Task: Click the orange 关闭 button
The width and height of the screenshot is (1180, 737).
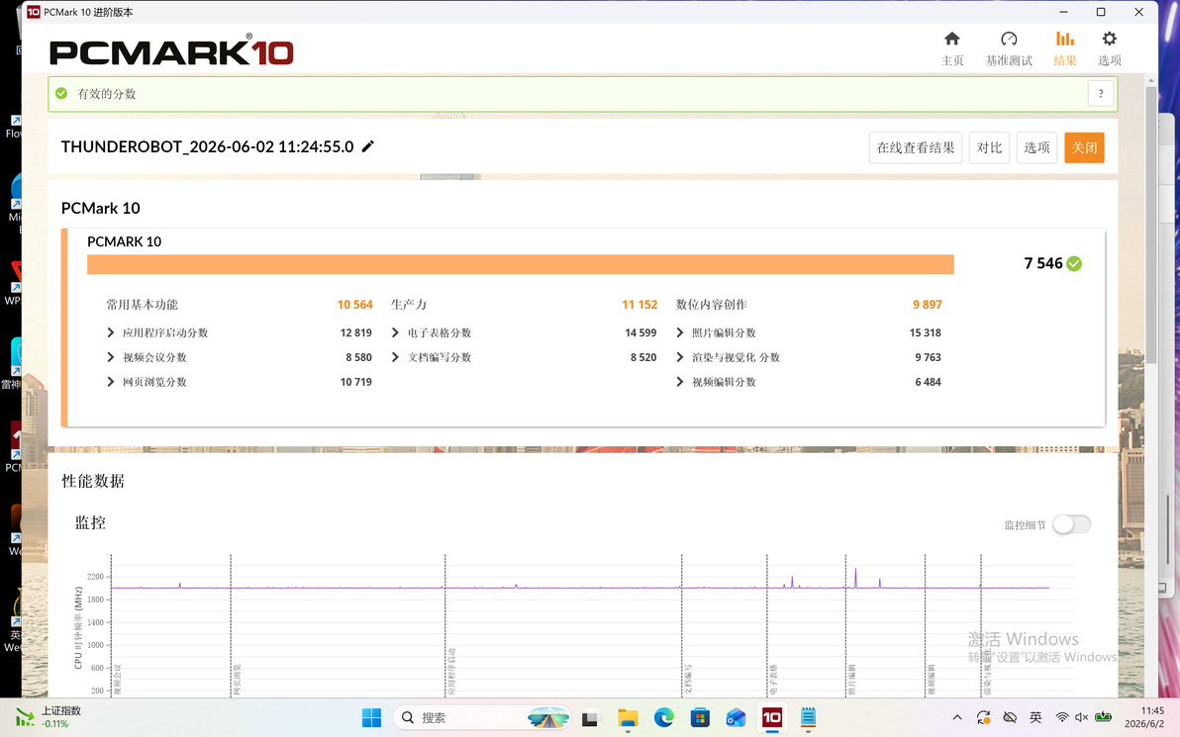Action: [1084, 147]
